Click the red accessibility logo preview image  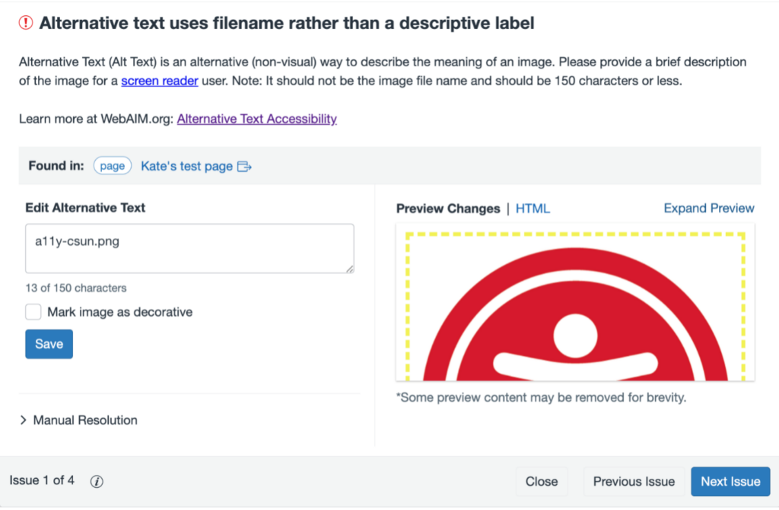[575, 314]
